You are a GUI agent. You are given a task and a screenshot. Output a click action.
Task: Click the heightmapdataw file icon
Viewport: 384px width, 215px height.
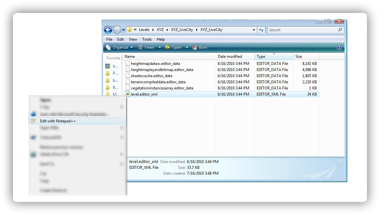pyautogui.click(x=128, y=64)
